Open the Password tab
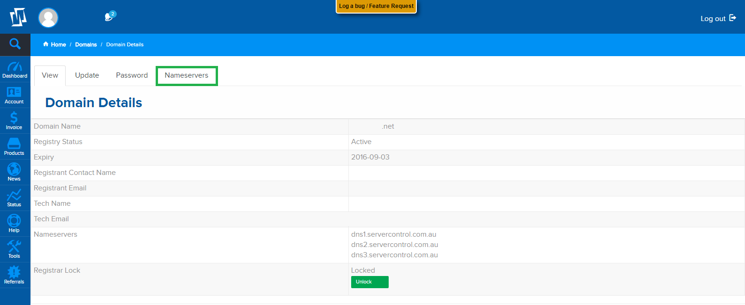 coord(132,75)
